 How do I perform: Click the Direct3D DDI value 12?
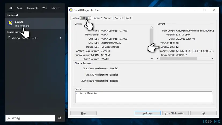click(x=177, y=47)
